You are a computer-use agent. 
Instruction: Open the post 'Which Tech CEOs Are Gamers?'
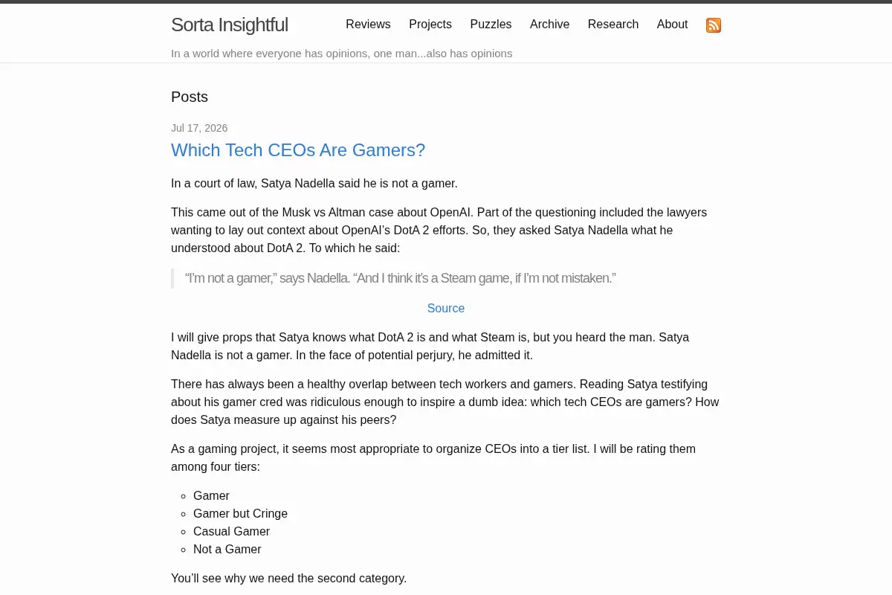click(x=298, y=150)
